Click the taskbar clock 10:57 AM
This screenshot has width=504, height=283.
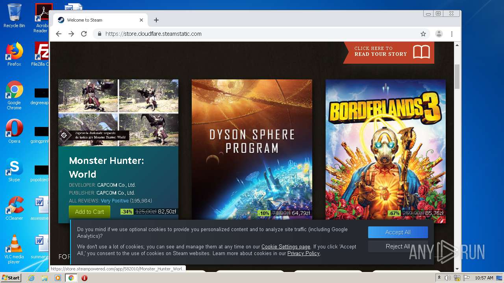484,278
